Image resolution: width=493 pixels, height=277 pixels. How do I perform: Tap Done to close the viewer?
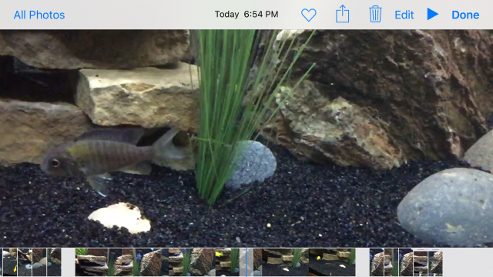(x=465, y=15)
